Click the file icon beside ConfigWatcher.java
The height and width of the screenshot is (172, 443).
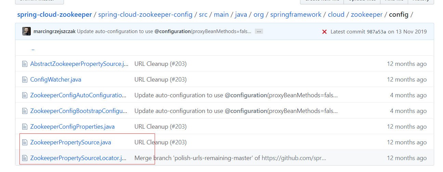pos(24,80)
